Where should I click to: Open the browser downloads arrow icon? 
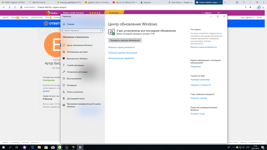pos(263,7)
